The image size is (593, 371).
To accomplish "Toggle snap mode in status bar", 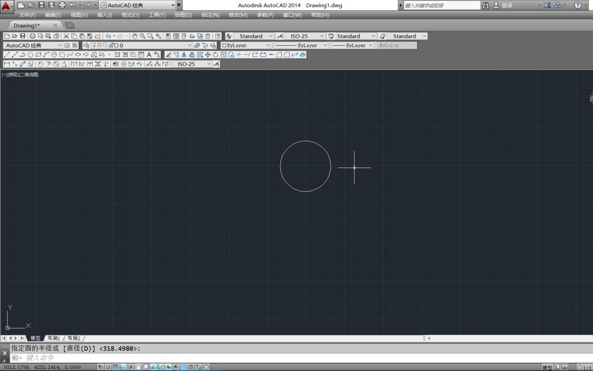I will click(x=108, y=367).
